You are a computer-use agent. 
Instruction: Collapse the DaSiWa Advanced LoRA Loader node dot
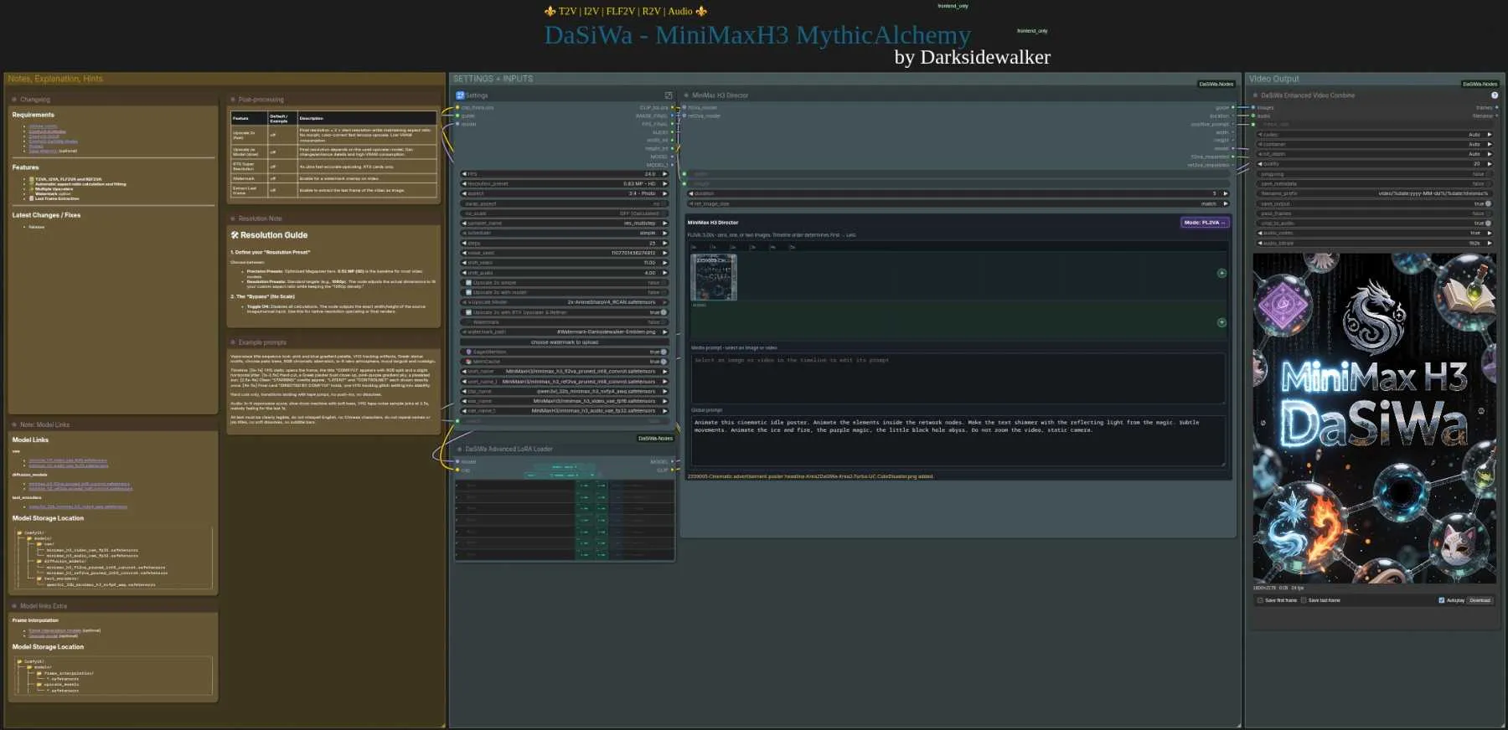tap(459, 450)
